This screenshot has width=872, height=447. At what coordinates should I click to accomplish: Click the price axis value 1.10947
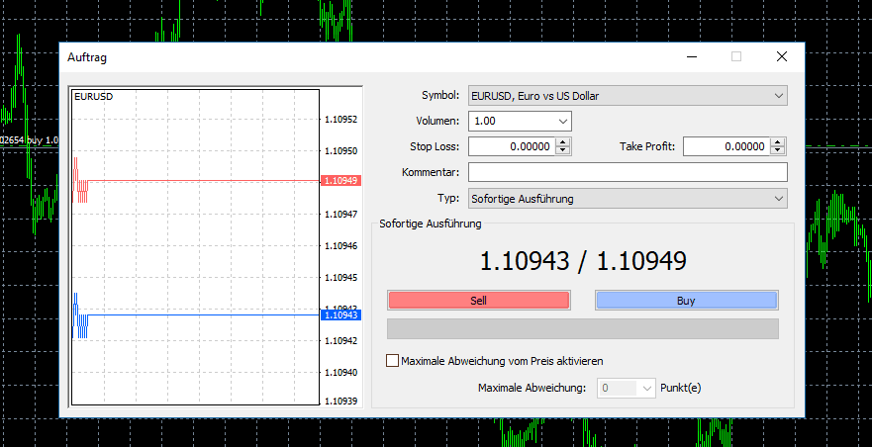pyautogui.click(x=340, y=214)
